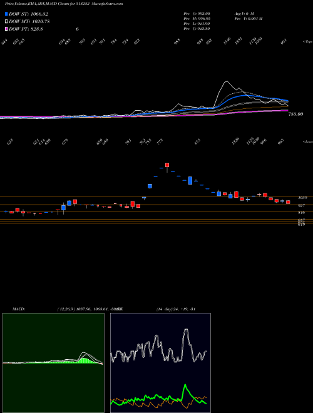
Task: Click the green +DI spike in ADX panel
Action: (185, 385)
